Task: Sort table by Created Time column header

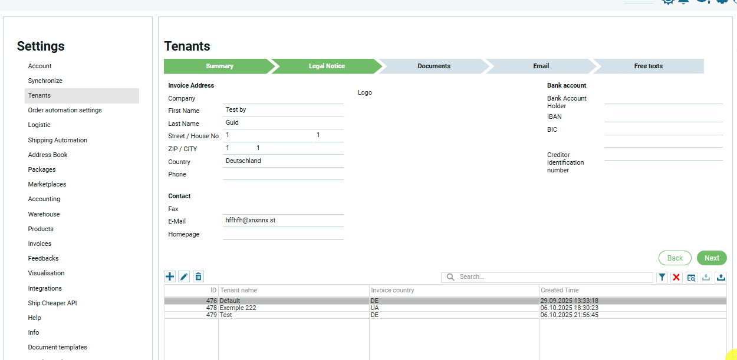Action: [560, 290]
